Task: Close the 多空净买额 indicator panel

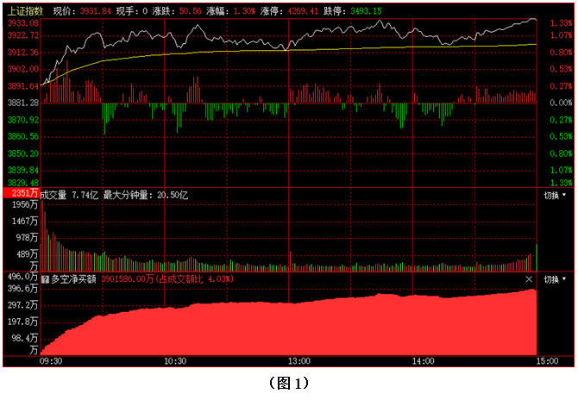Action: (529, 280)
